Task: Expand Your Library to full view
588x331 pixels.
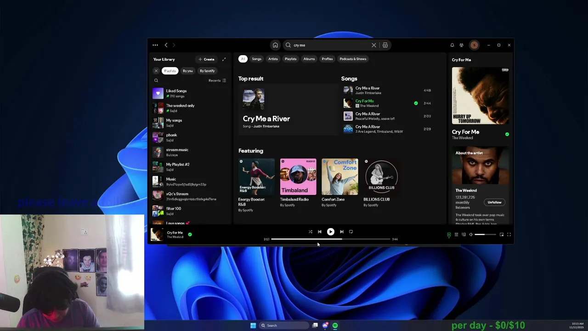Action: pos(224,59)
